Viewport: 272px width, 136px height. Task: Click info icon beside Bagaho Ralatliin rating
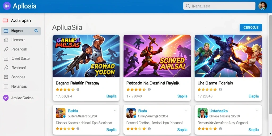pyautogui.click(x=78, y=90)
